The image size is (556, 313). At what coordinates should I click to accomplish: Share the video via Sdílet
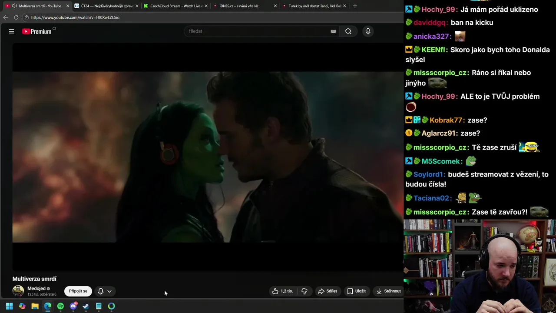coord(328,291)
